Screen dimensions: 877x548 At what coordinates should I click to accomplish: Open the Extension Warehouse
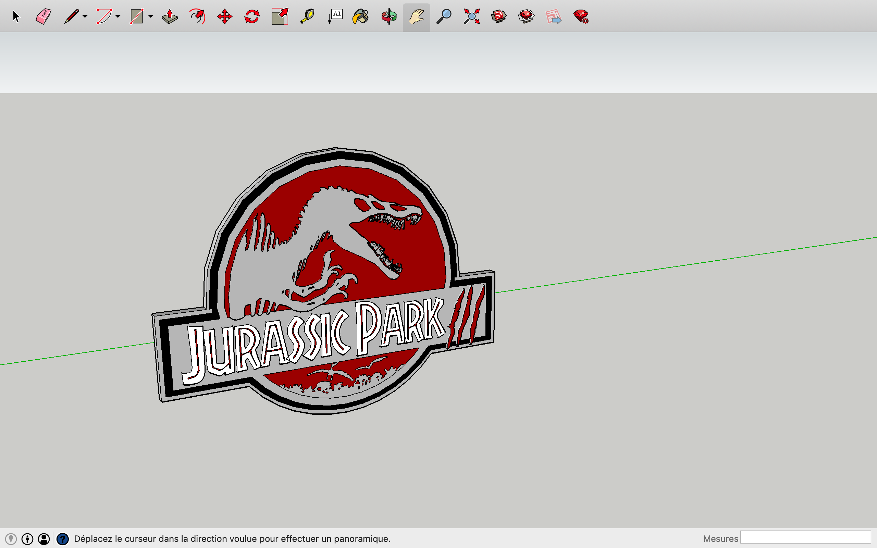pyautogui.click(x=526, y=17)
